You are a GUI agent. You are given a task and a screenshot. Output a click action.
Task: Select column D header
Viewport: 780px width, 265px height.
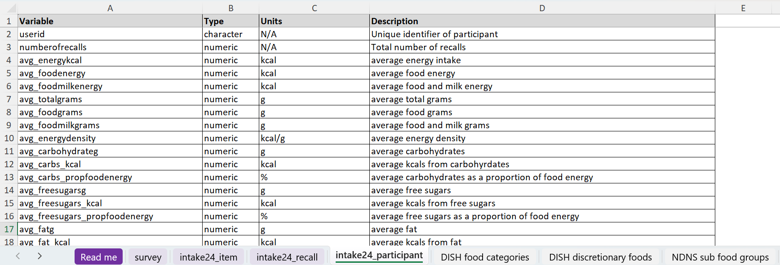[x=542, y=8]
